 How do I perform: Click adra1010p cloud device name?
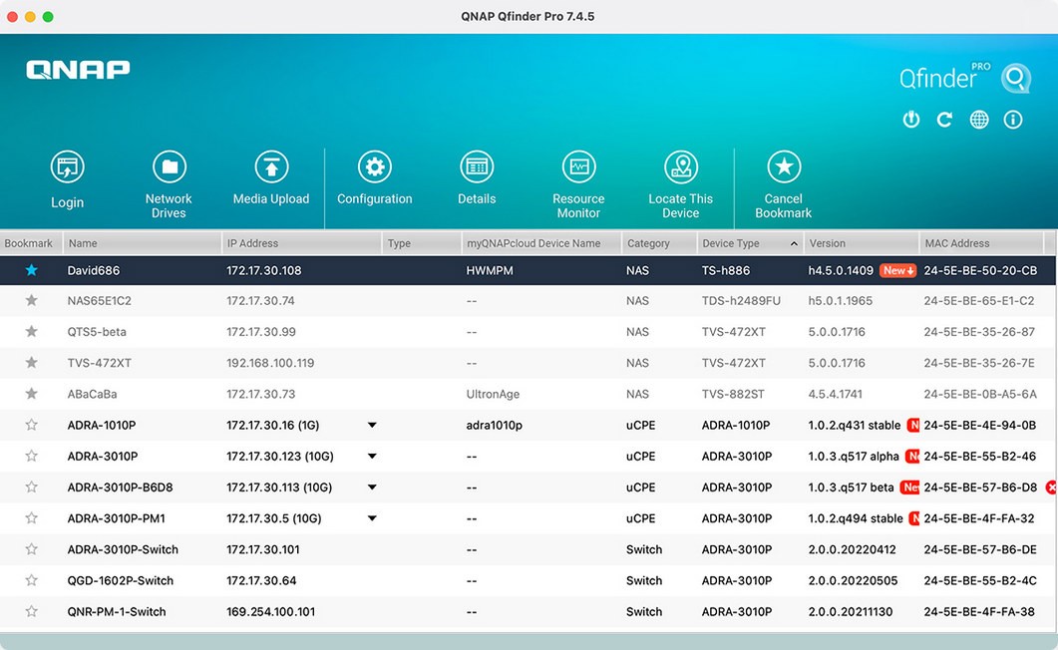(x=494, y=426)
